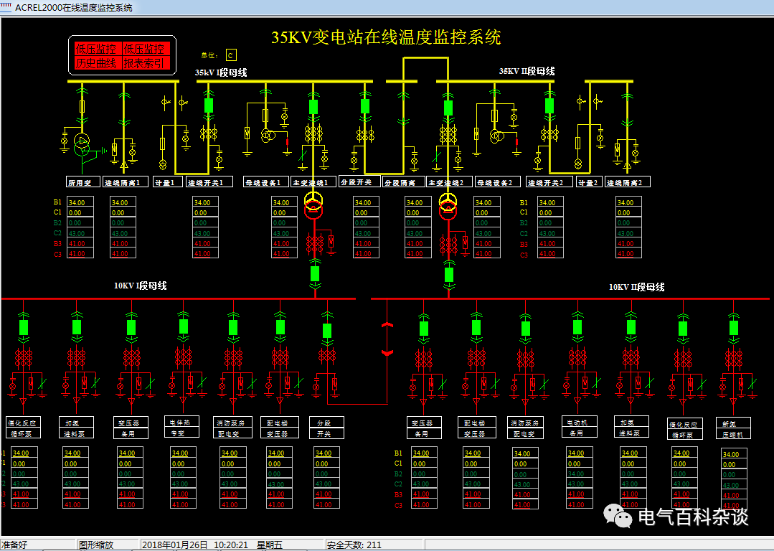
Task: Click the 进线开关1 label box
Action: (x=209, y=182)
